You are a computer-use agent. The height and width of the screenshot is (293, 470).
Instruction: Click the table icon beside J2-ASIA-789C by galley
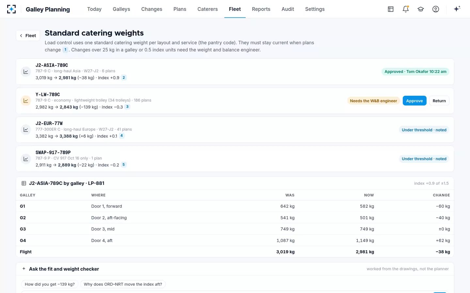coord(24,183)
